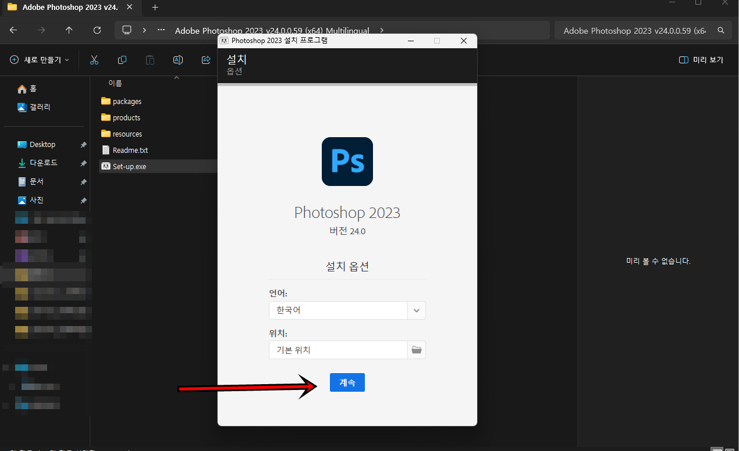Image resolution: width=739 pixels, height=451 pixels.
Task: Click the Cut scissors icon
Action: coord(94,60)
